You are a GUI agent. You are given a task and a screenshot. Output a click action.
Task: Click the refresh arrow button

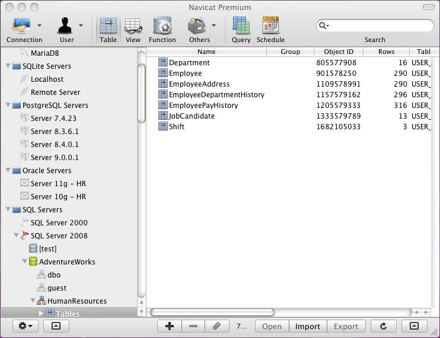point(383,326)
